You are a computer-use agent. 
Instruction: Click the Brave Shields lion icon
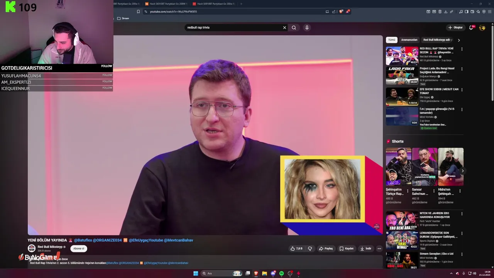tap(341, 12)
